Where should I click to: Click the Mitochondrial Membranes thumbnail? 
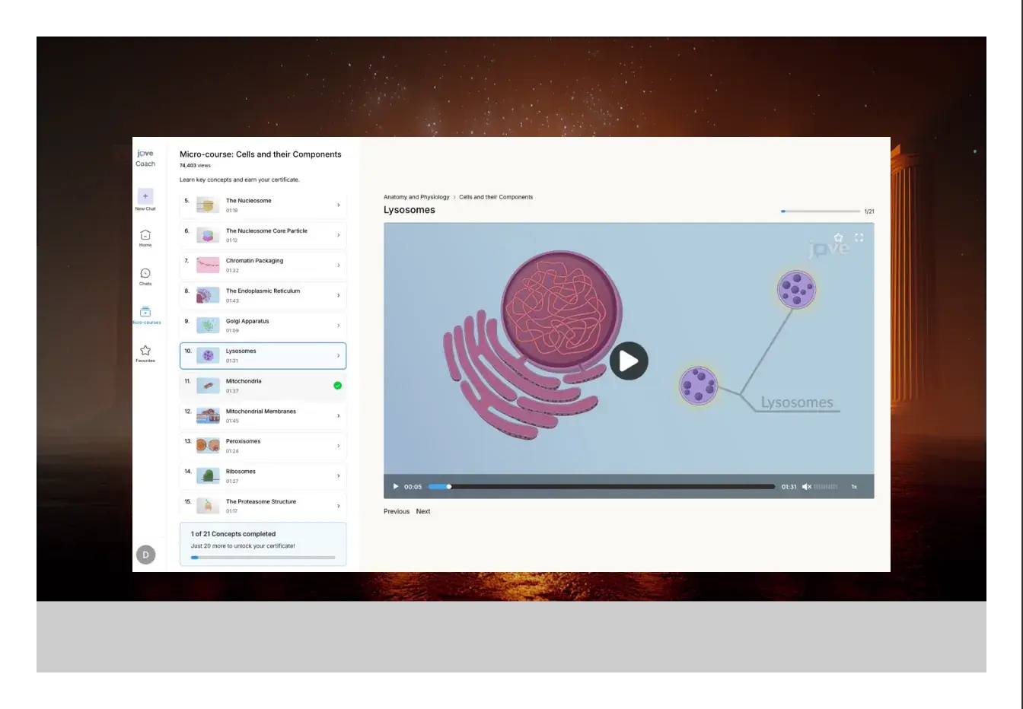(208, 415)
